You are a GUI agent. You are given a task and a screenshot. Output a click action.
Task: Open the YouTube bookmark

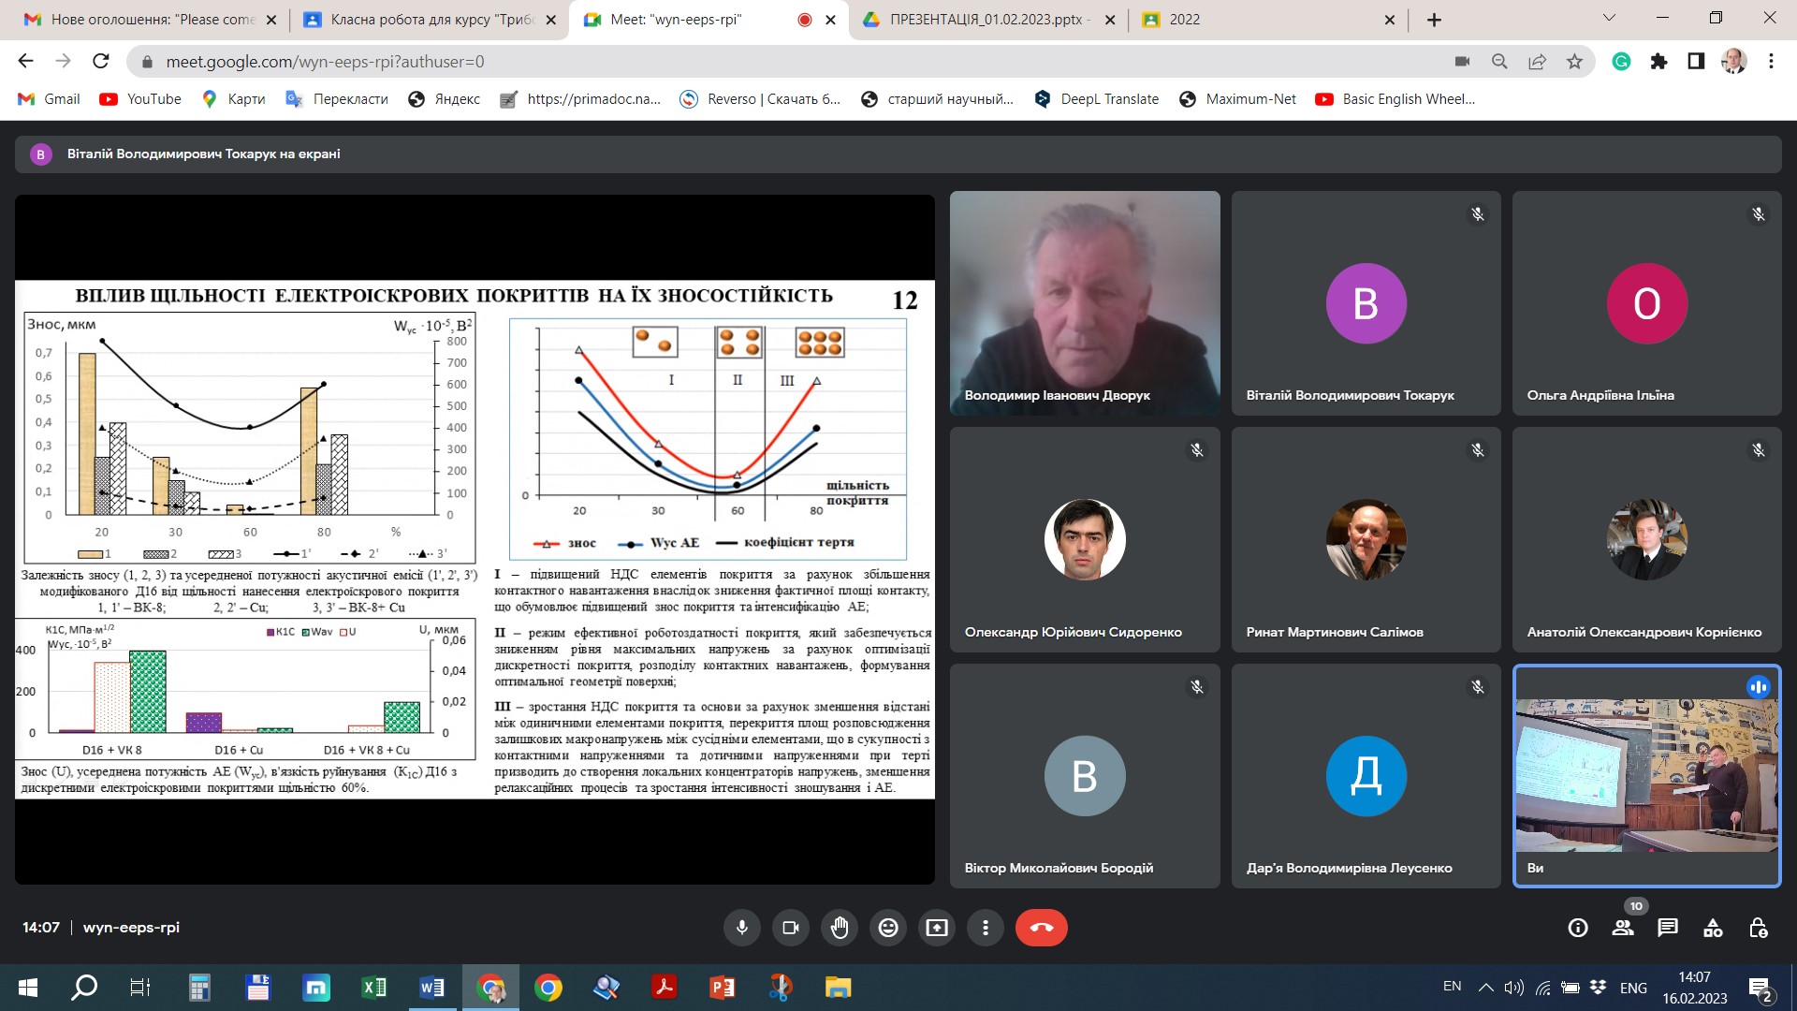point(140,99)
